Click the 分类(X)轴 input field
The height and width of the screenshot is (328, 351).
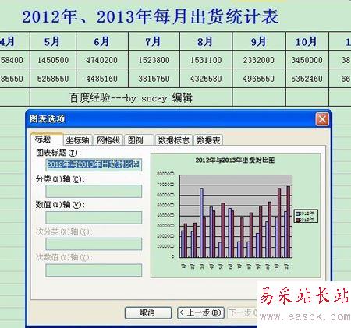94,191
